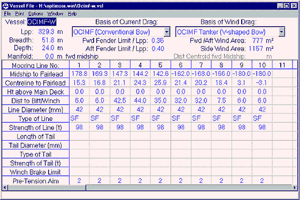Select the Midship to Fairlead row header
The width and height of the screenshot is (300, 200).
[36, 74]
